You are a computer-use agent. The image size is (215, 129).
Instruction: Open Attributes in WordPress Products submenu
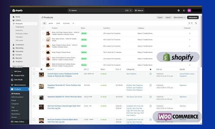coord(15,110)
